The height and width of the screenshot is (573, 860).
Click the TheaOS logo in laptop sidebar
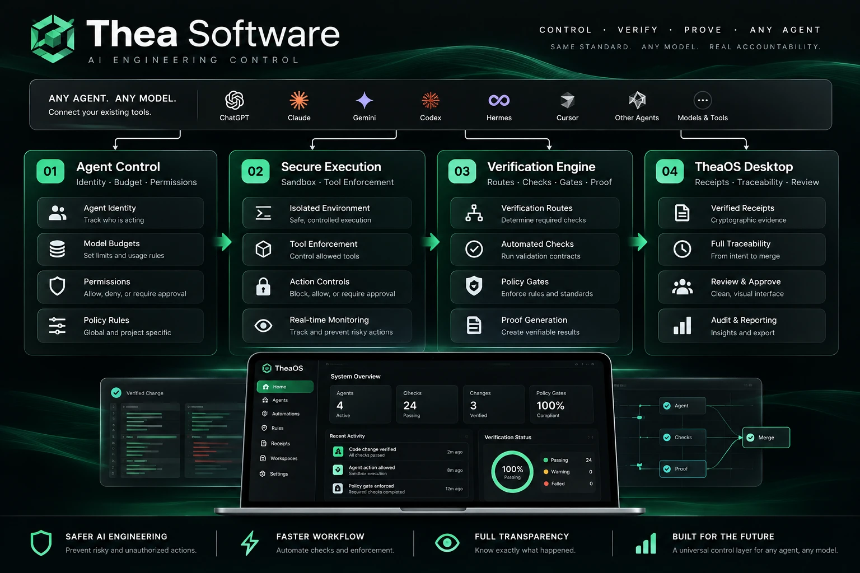[x=267, y=368]
